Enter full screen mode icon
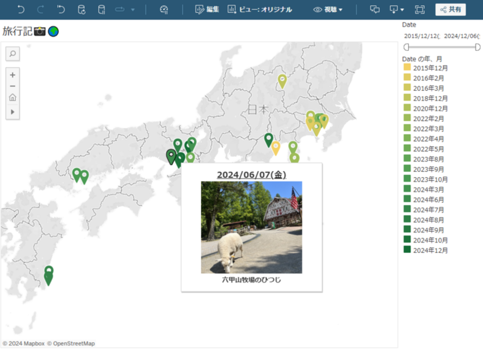This screenshot has width=483, height=349. (419, 9)
